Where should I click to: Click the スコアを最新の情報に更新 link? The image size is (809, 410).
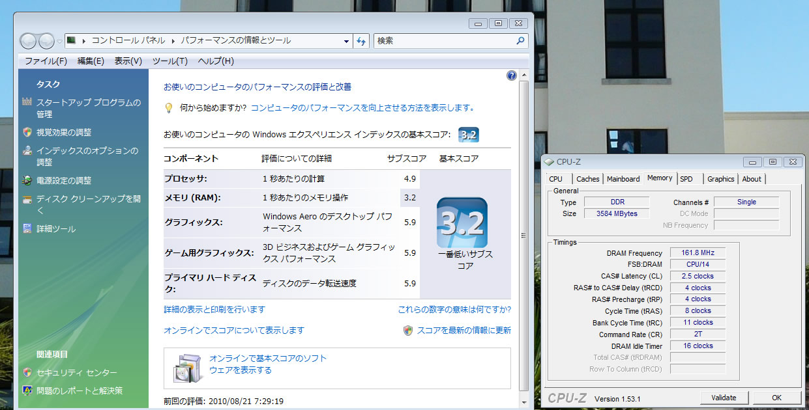(463, 330)
